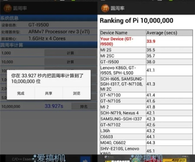Click Ranking of Pi 10,000,000 heading
The height and width of the screenshot is (162, 195).
tap(136, 20)
